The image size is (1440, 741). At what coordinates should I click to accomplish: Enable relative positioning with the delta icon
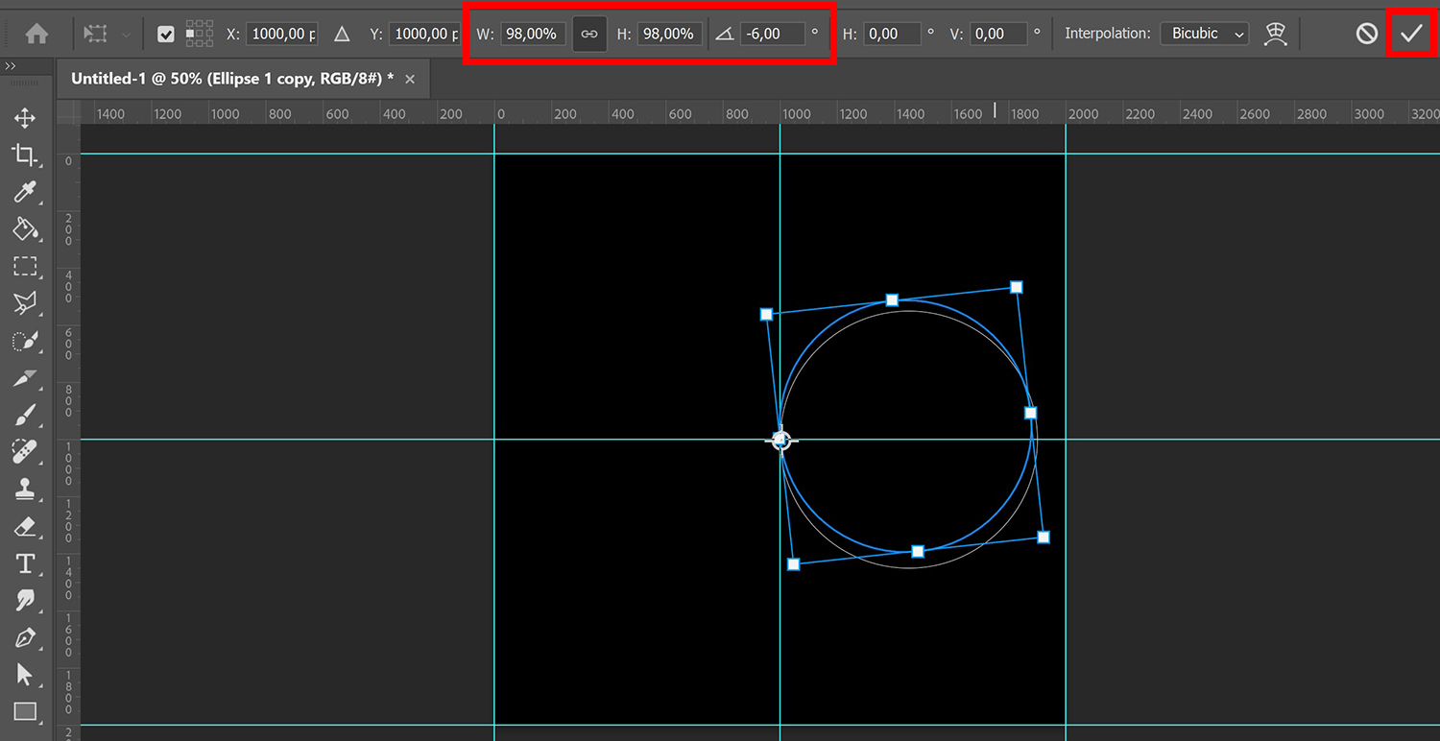[x=342, y=32]
